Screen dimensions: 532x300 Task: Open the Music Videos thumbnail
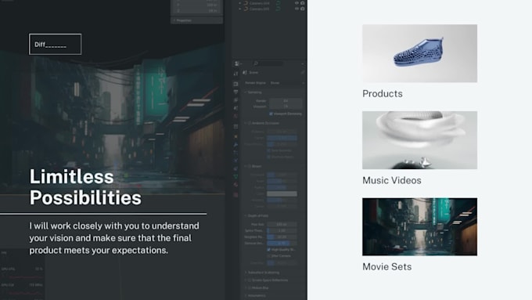pyautogui.click(x=419, y=140)
